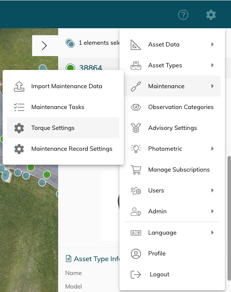Click the Asset Data ruler icon
This screenshot has width=231, height=292.
[136, 45]
